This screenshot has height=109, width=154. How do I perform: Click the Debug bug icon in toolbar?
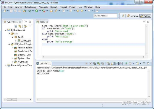click(30, 11)
